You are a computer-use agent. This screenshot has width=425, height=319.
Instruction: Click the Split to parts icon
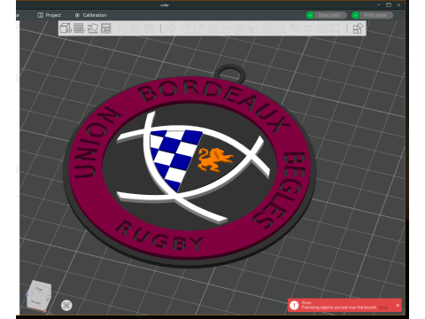point(135,28)
